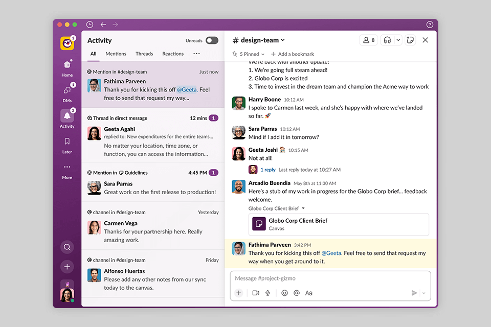Click Arcadio Buendia's name
491x327 pixels.
coord(270,183)
